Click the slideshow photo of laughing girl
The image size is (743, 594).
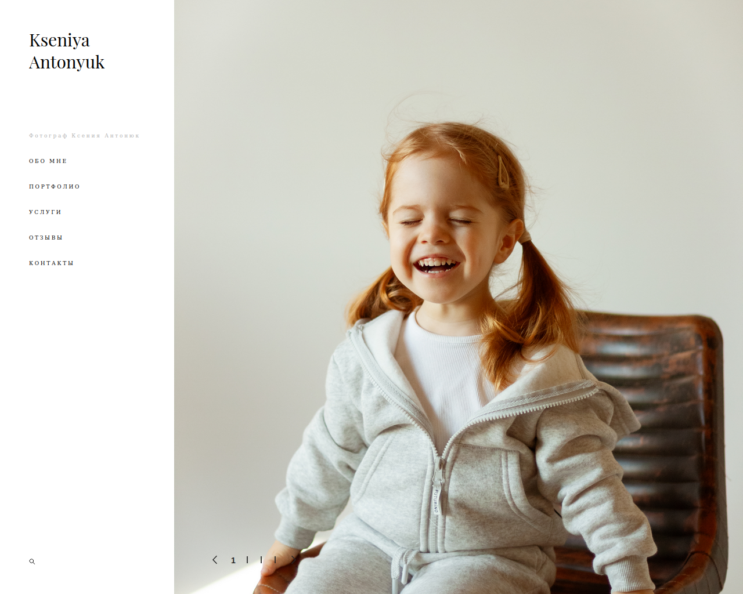click(x=459, y=297)
